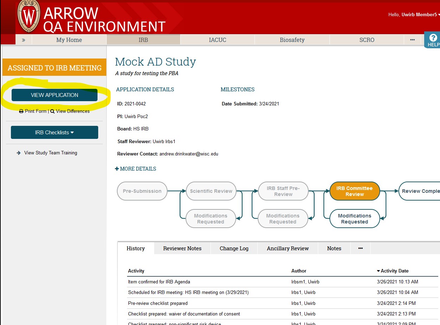Click the reviewer contact email address
The width and height of the screenshot is (440, 325).
189,154
